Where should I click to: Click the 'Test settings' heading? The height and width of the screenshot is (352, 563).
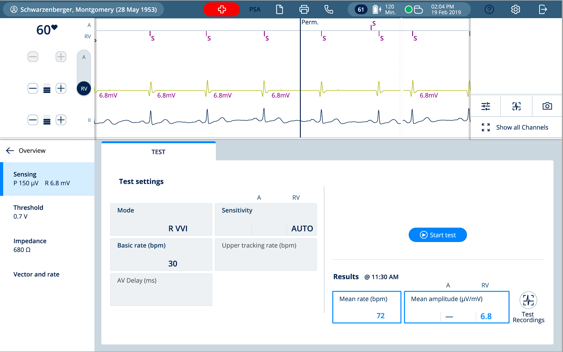141,181
